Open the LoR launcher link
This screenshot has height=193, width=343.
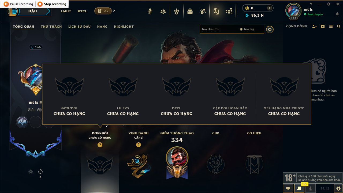click(103, 11)
